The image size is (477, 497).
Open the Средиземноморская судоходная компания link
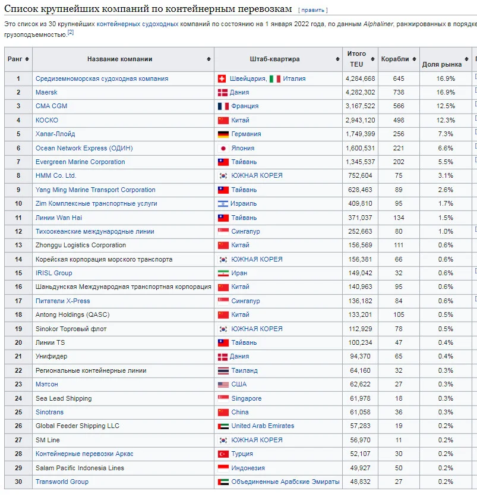(102, 78)
